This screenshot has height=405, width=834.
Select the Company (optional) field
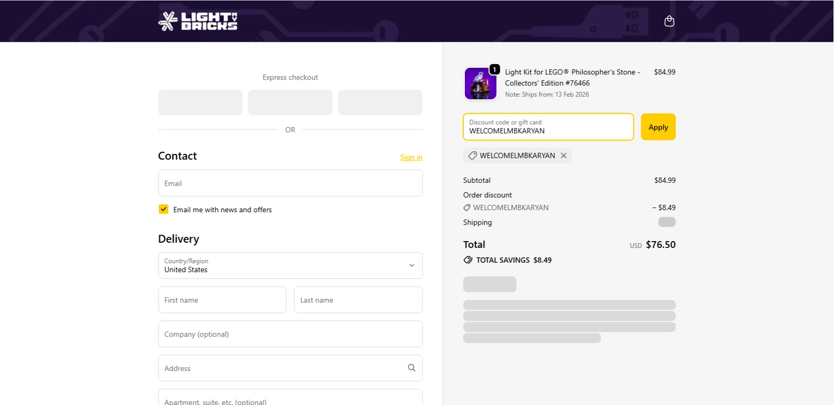(290, 334)
